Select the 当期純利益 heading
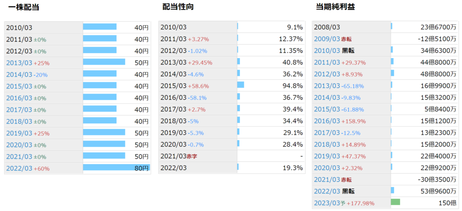462x211 pixels. (335, 7)
